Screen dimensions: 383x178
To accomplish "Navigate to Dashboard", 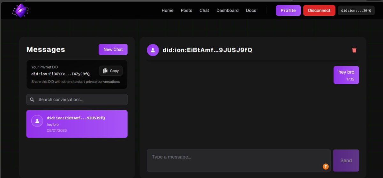I will (x=228, y=10).
